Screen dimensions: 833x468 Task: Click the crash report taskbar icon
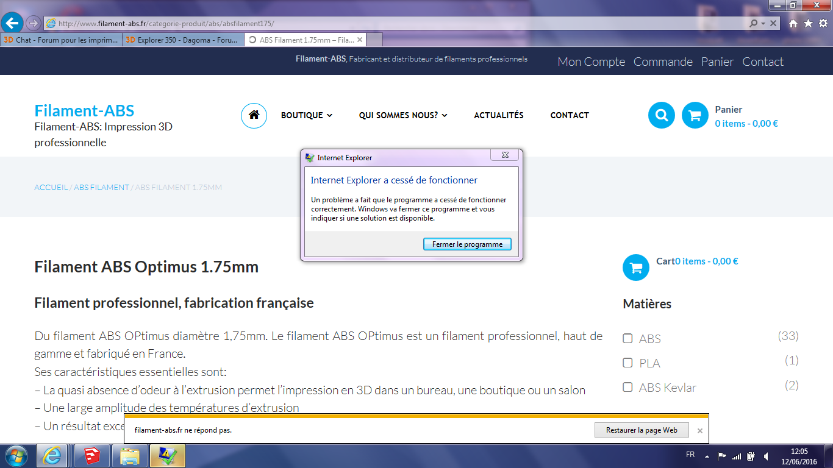168,456
